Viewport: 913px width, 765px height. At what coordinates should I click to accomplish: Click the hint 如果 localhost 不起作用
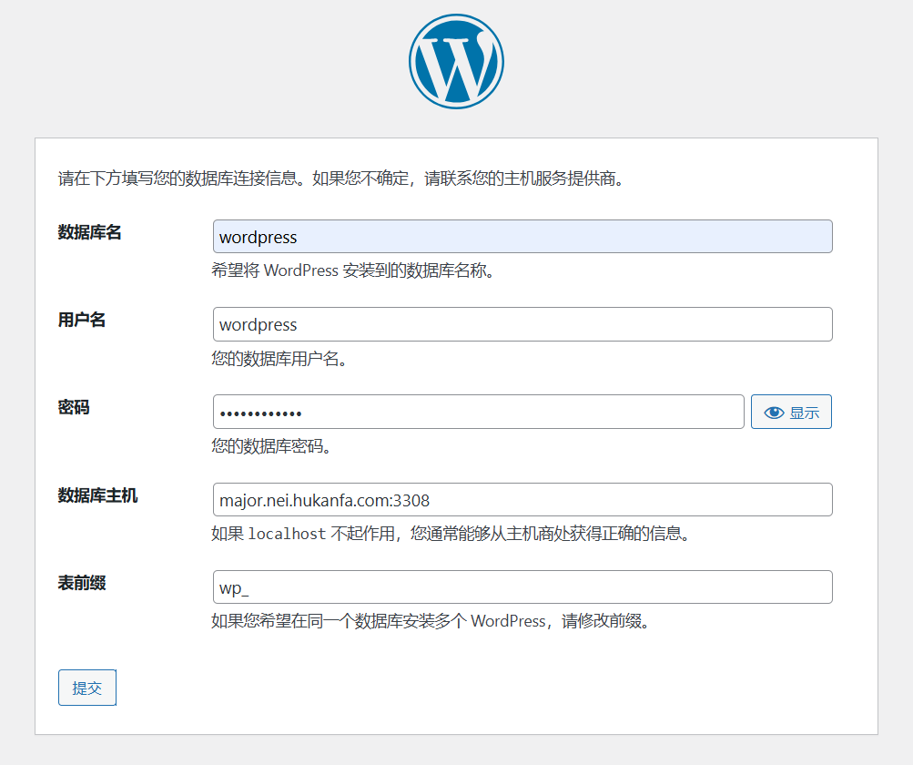(303, 534)
